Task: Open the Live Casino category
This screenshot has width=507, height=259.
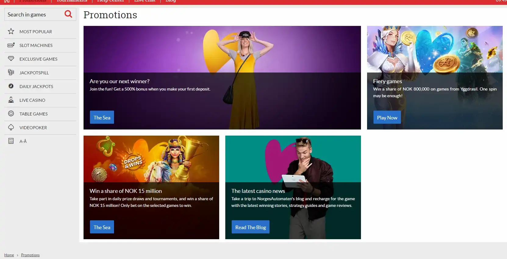Action: tap(32, 100)
